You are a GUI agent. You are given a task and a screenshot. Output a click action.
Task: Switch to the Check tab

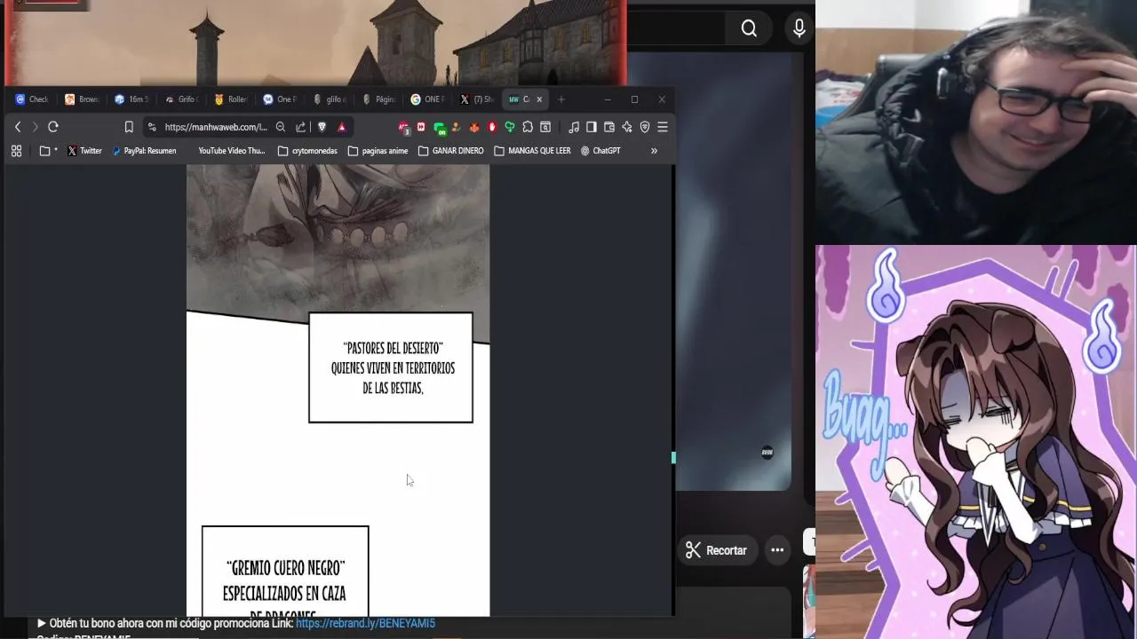pyautogui.click(x=32, y=99)
